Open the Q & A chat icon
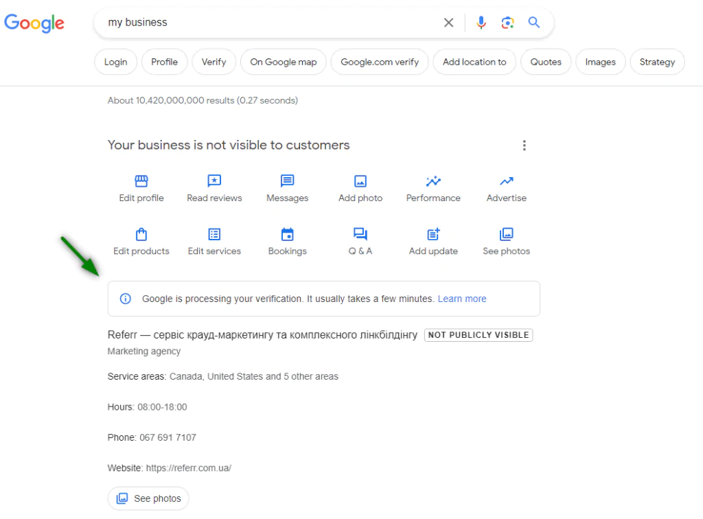 tap(360, 234)
